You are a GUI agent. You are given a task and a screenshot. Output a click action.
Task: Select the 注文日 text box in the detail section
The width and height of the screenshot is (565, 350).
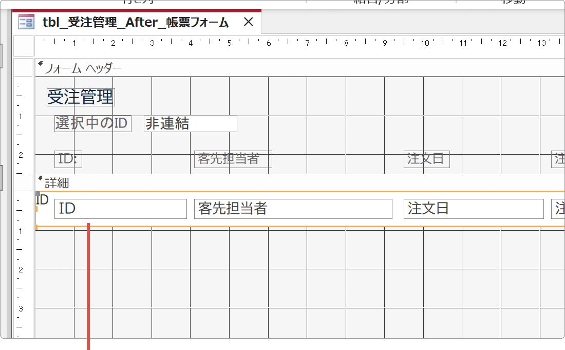pos(473,209)
